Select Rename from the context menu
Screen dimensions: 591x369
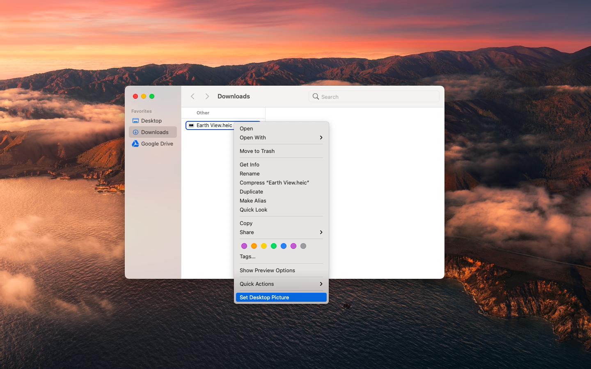coord(281,173)
